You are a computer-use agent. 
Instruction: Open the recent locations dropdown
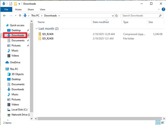[x=16, y=15]
